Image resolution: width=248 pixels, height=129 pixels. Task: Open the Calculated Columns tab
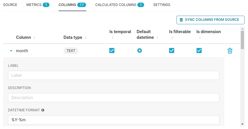pos(120,5)
